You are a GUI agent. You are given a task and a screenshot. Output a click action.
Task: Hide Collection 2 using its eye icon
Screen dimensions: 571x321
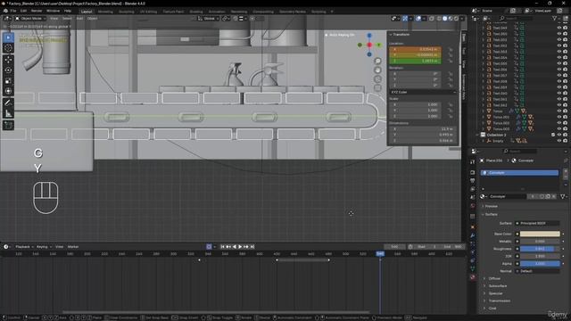(x=559, y=135)
